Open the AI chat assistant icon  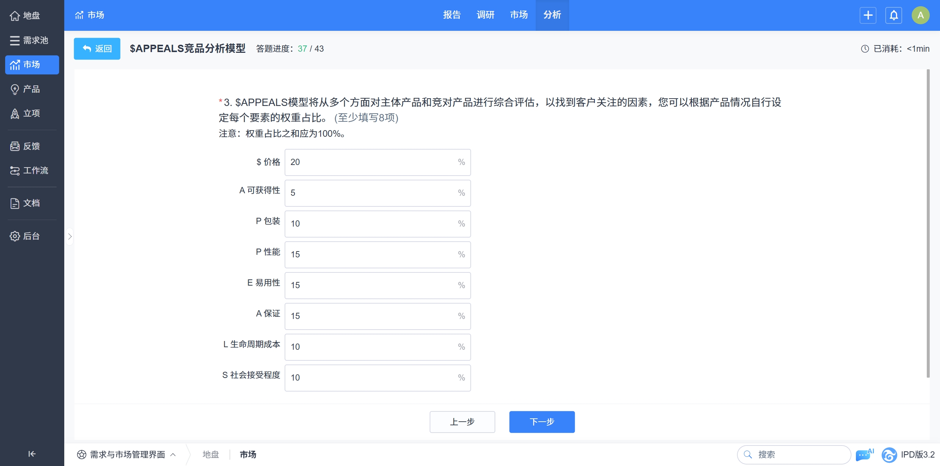pos(864,455)
